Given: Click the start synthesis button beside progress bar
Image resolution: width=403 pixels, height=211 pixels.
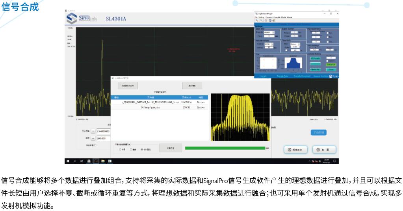Looking at the screenshot, I should pyautogui.click(x=171, y=148).
